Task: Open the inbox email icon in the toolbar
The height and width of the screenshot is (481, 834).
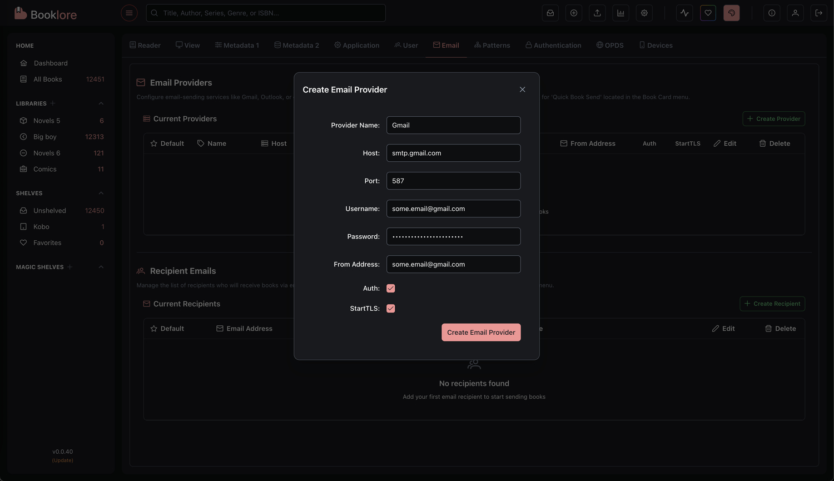Action: [x=550, y=13]
